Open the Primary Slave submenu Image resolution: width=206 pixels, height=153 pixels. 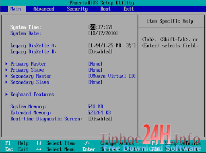(x=27, y=70)
